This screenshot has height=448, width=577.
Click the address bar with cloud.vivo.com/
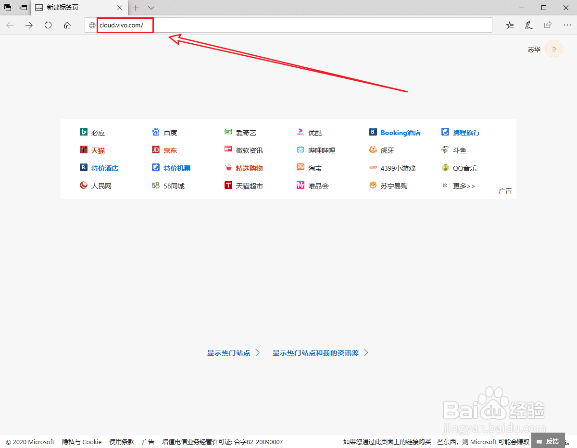pos(288,25)
